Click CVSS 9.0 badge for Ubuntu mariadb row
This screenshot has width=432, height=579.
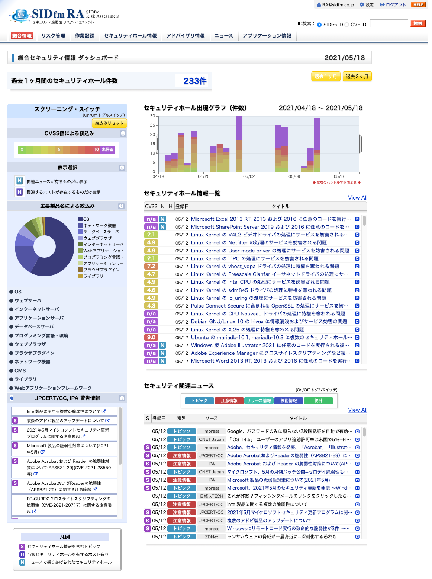coord(151,337)
